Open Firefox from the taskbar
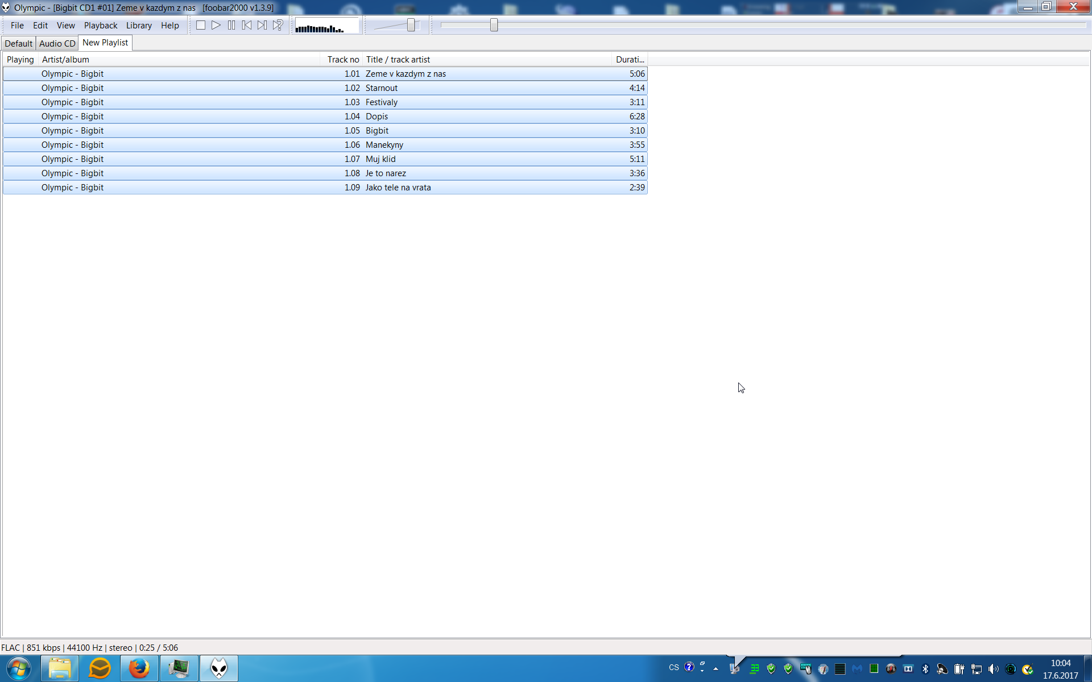This screenshot has width=1092, height=682. (x=139, y=668)
